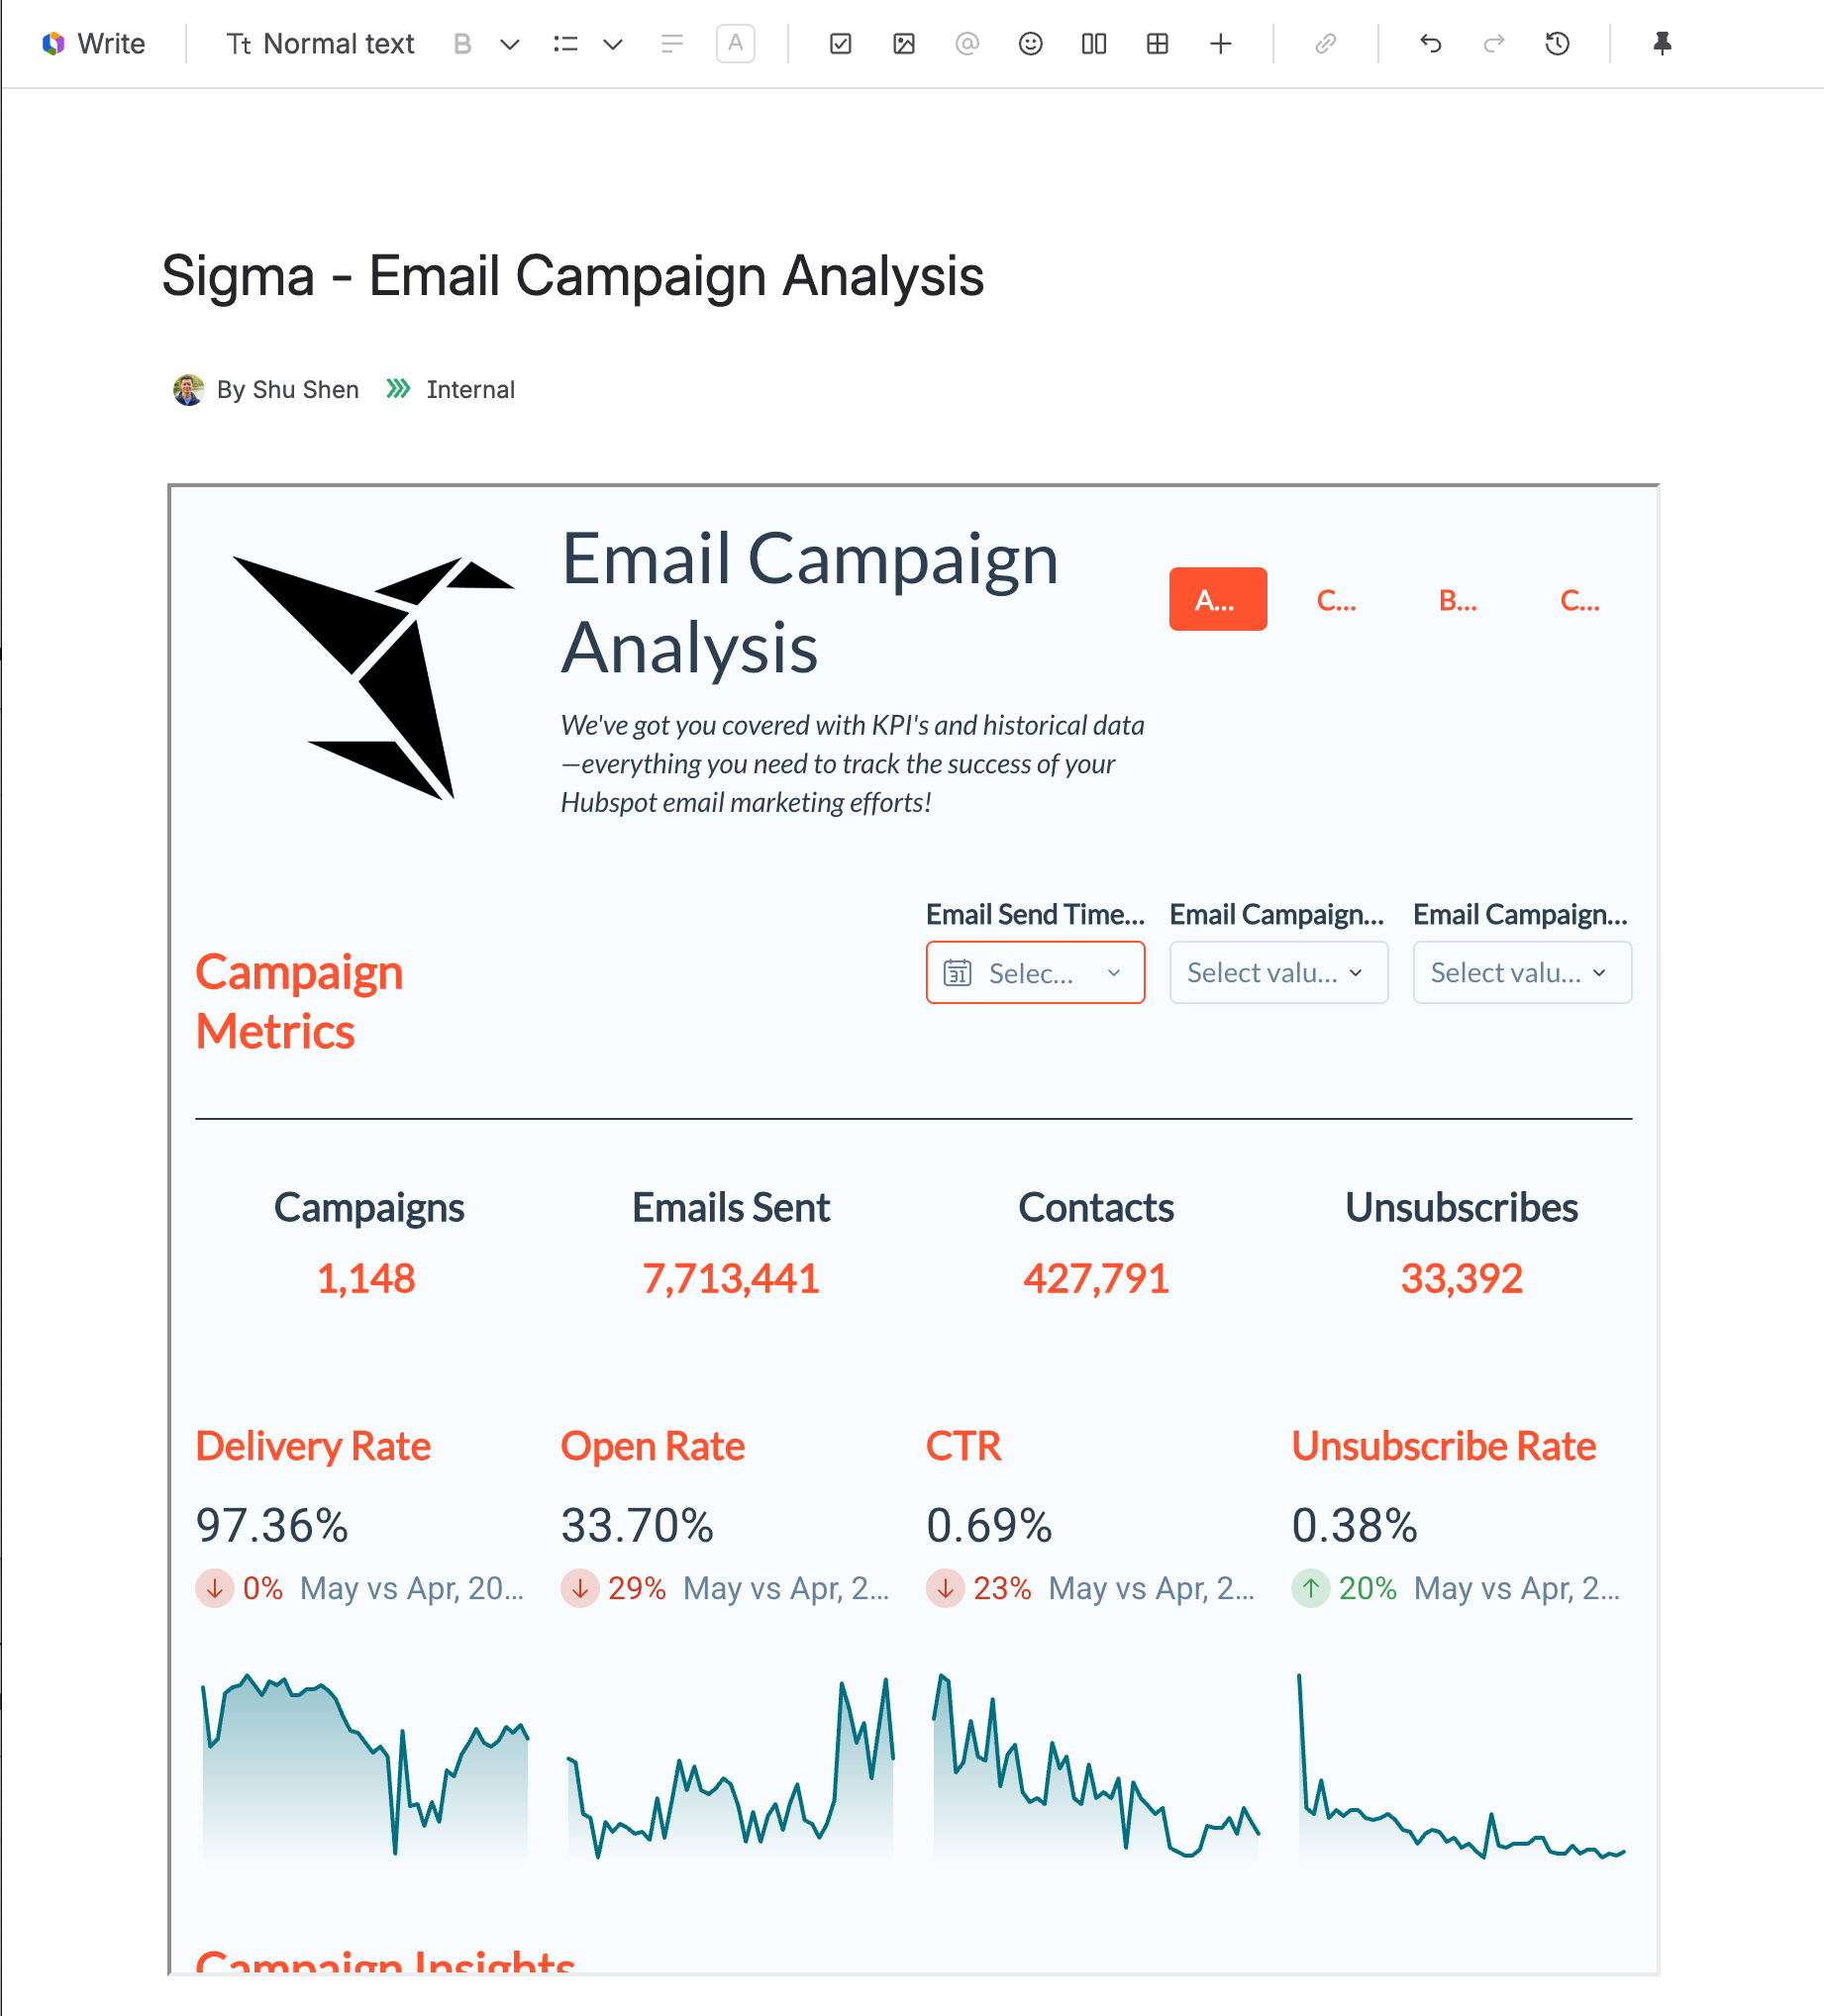Viewport: 1824px width, 2016px height.
Task: Insert a checkbox task item
Action: click(x=840, y=44)
